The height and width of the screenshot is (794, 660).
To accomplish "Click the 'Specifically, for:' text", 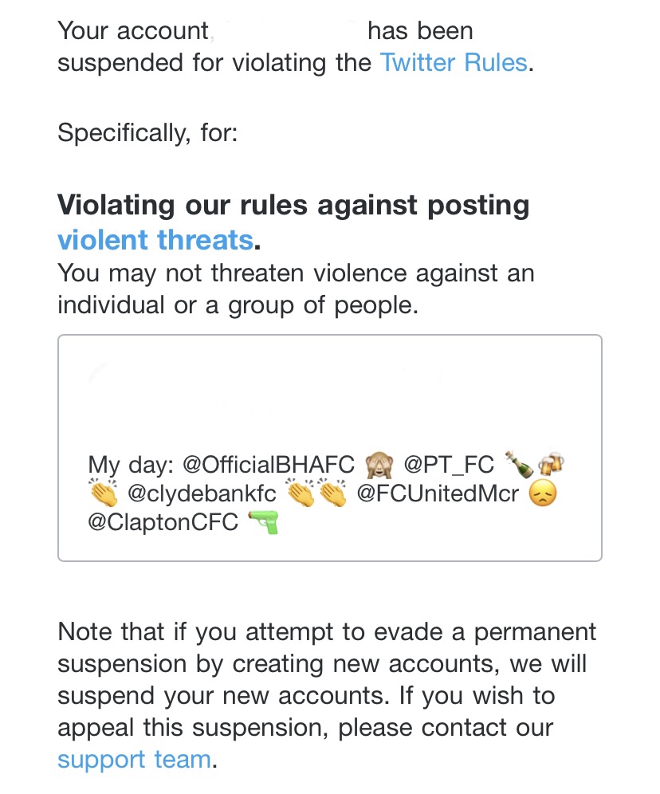I will click(x=147, y=132).
